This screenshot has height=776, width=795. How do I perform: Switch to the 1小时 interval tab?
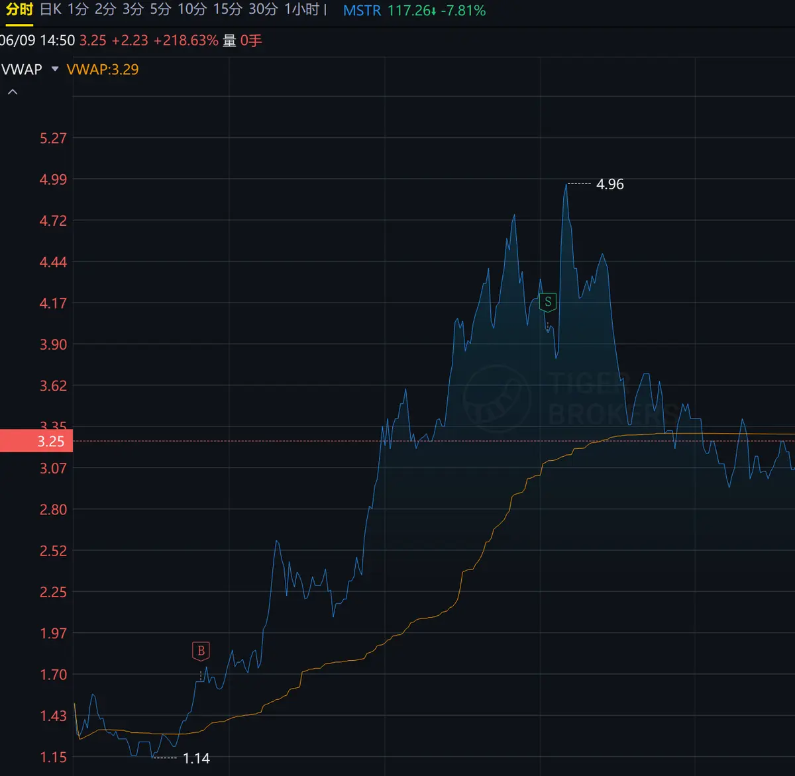tap(302, 10)
